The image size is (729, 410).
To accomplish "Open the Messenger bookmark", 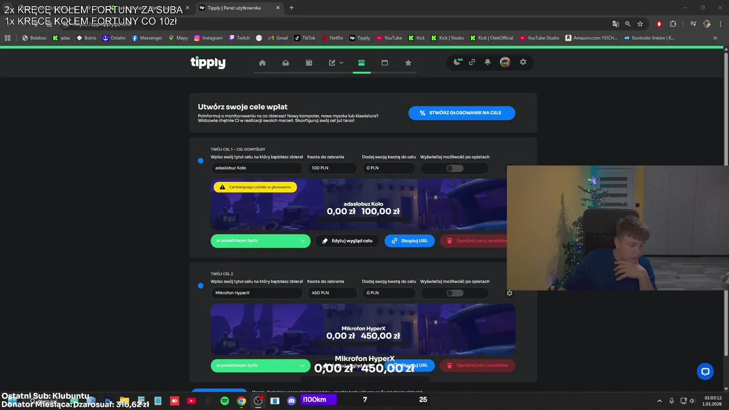I will click(x=147, y=38).
